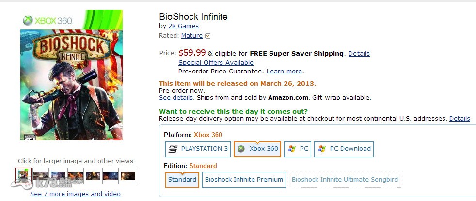Select the PLAYSTATION 3 platform option
476x201 pixels.
197,149
